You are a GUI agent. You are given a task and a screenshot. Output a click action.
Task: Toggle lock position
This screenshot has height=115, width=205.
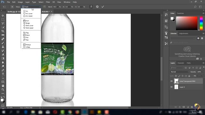[x=183, y=76]
